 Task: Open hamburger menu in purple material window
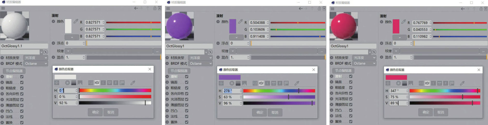click(168, 9)
